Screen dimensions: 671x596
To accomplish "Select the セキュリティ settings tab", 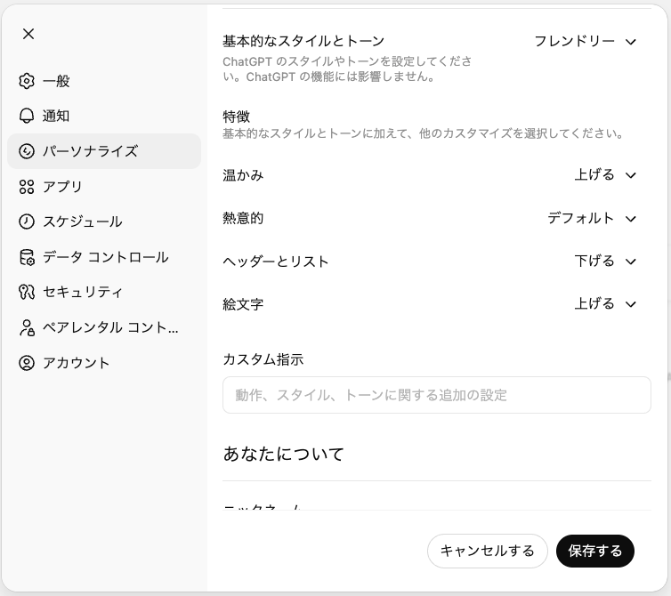I will tap(83, 292).
